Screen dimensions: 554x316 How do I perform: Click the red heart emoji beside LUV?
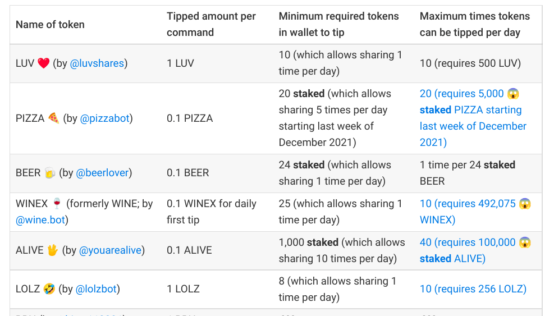(x=44, y=63)
